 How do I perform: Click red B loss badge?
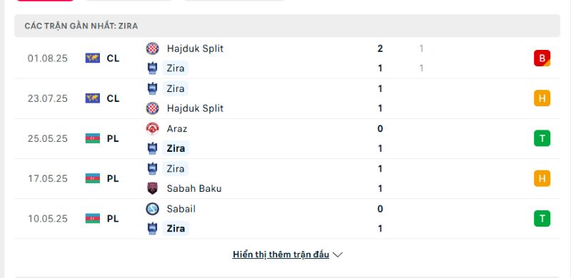pos(542,58)
